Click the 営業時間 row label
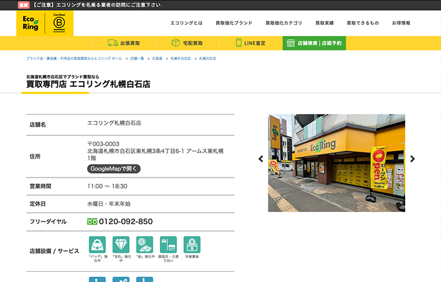Image resolution: width=441 pixels, height=282 pixels. (x=40, y=186)
